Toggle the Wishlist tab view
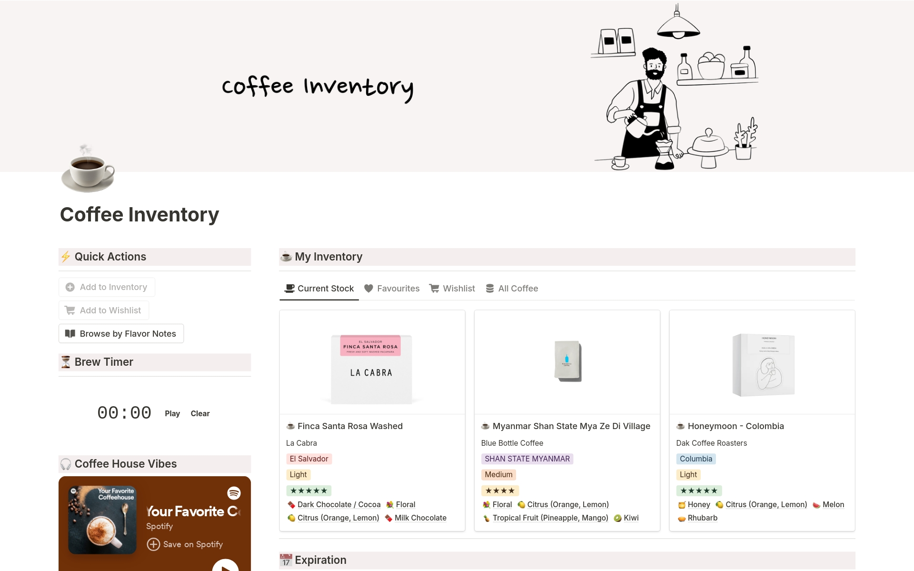 pyautogui.click(x=452, y=288)
